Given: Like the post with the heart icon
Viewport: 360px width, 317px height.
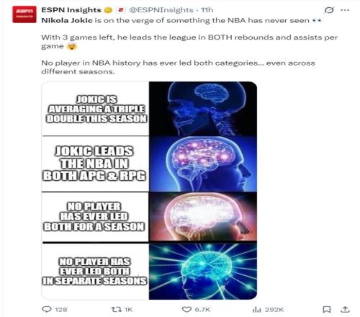Looking at the screenshot, I should coord(186,310).
